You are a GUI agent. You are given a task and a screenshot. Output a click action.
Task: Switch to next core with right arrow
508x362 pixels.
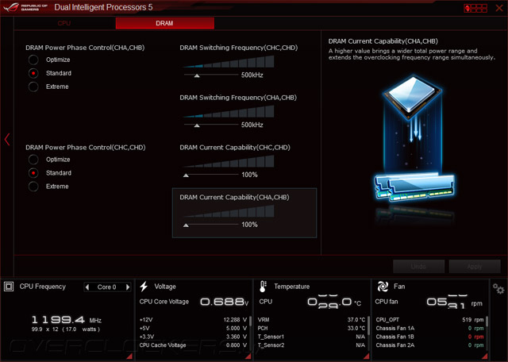pos(128,287)
